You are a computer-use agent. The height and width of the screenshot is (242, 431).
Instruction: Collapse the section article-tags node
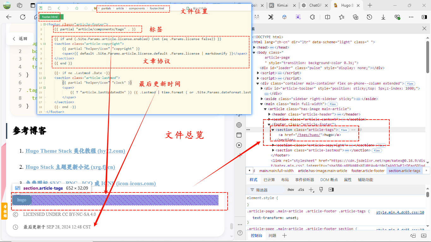(273, 130)
